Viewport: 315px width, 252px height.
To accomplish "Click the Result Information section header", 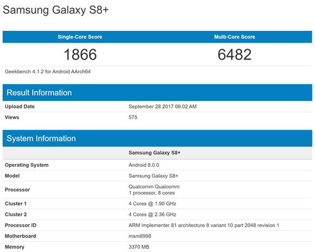I will tap(157, 92).
